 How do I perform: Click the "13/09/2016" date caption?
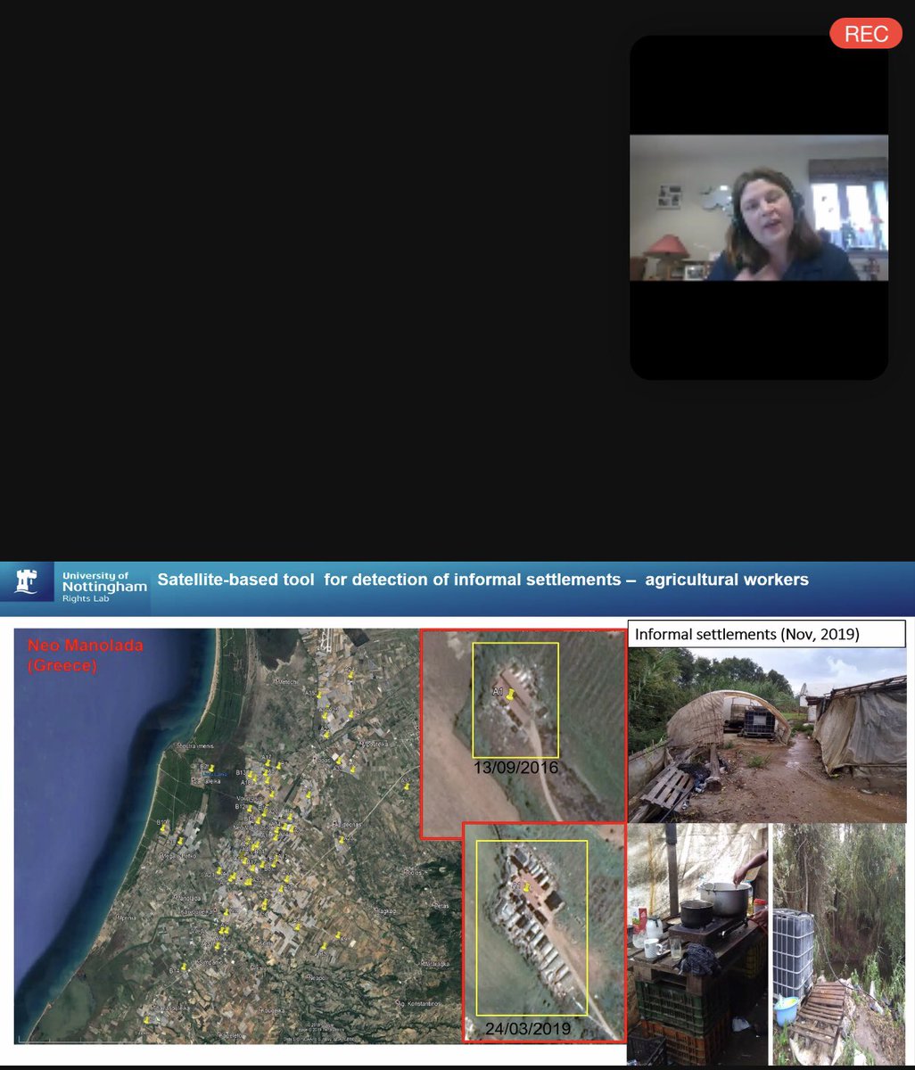click(x=515, y=768)
